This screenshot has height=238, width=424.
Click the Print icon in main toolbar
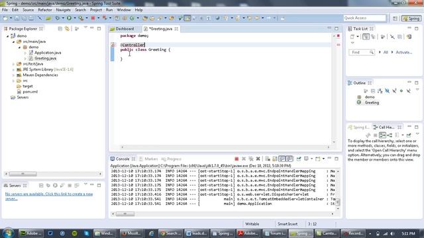31,18
